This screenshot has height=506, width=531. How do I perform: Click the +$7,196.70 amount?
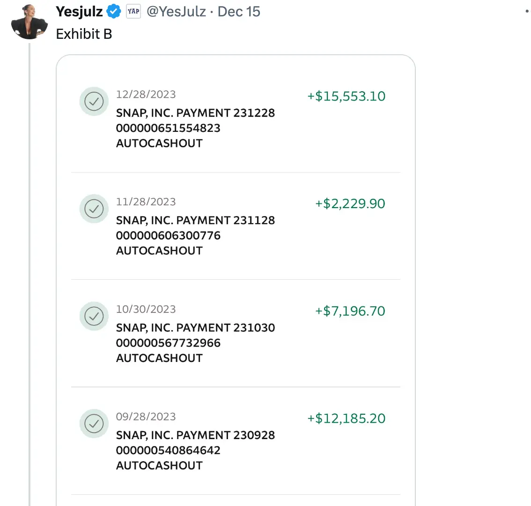point(350,311)
